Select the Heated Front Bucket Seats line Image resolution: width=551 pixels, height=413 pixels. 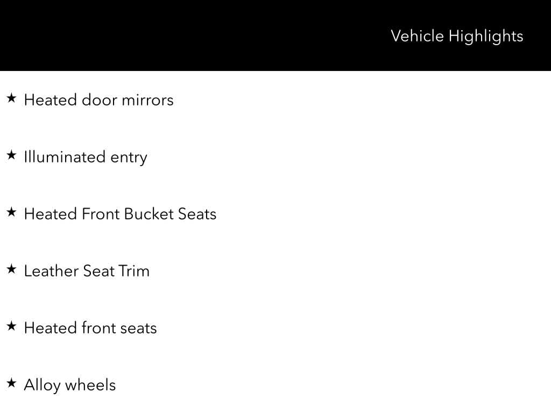[x=120, y=214]
